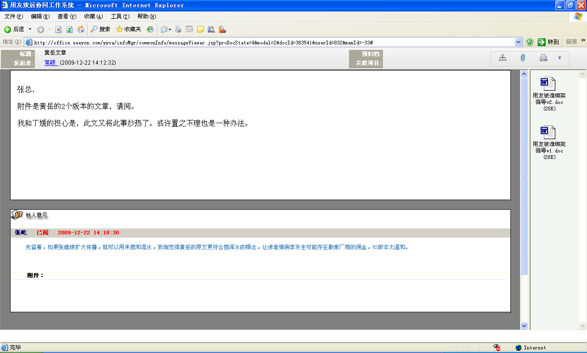This screenshot has width=587, height=353.
Task: Open the 编辑(E) menu
Action: (x=40, y=16)
